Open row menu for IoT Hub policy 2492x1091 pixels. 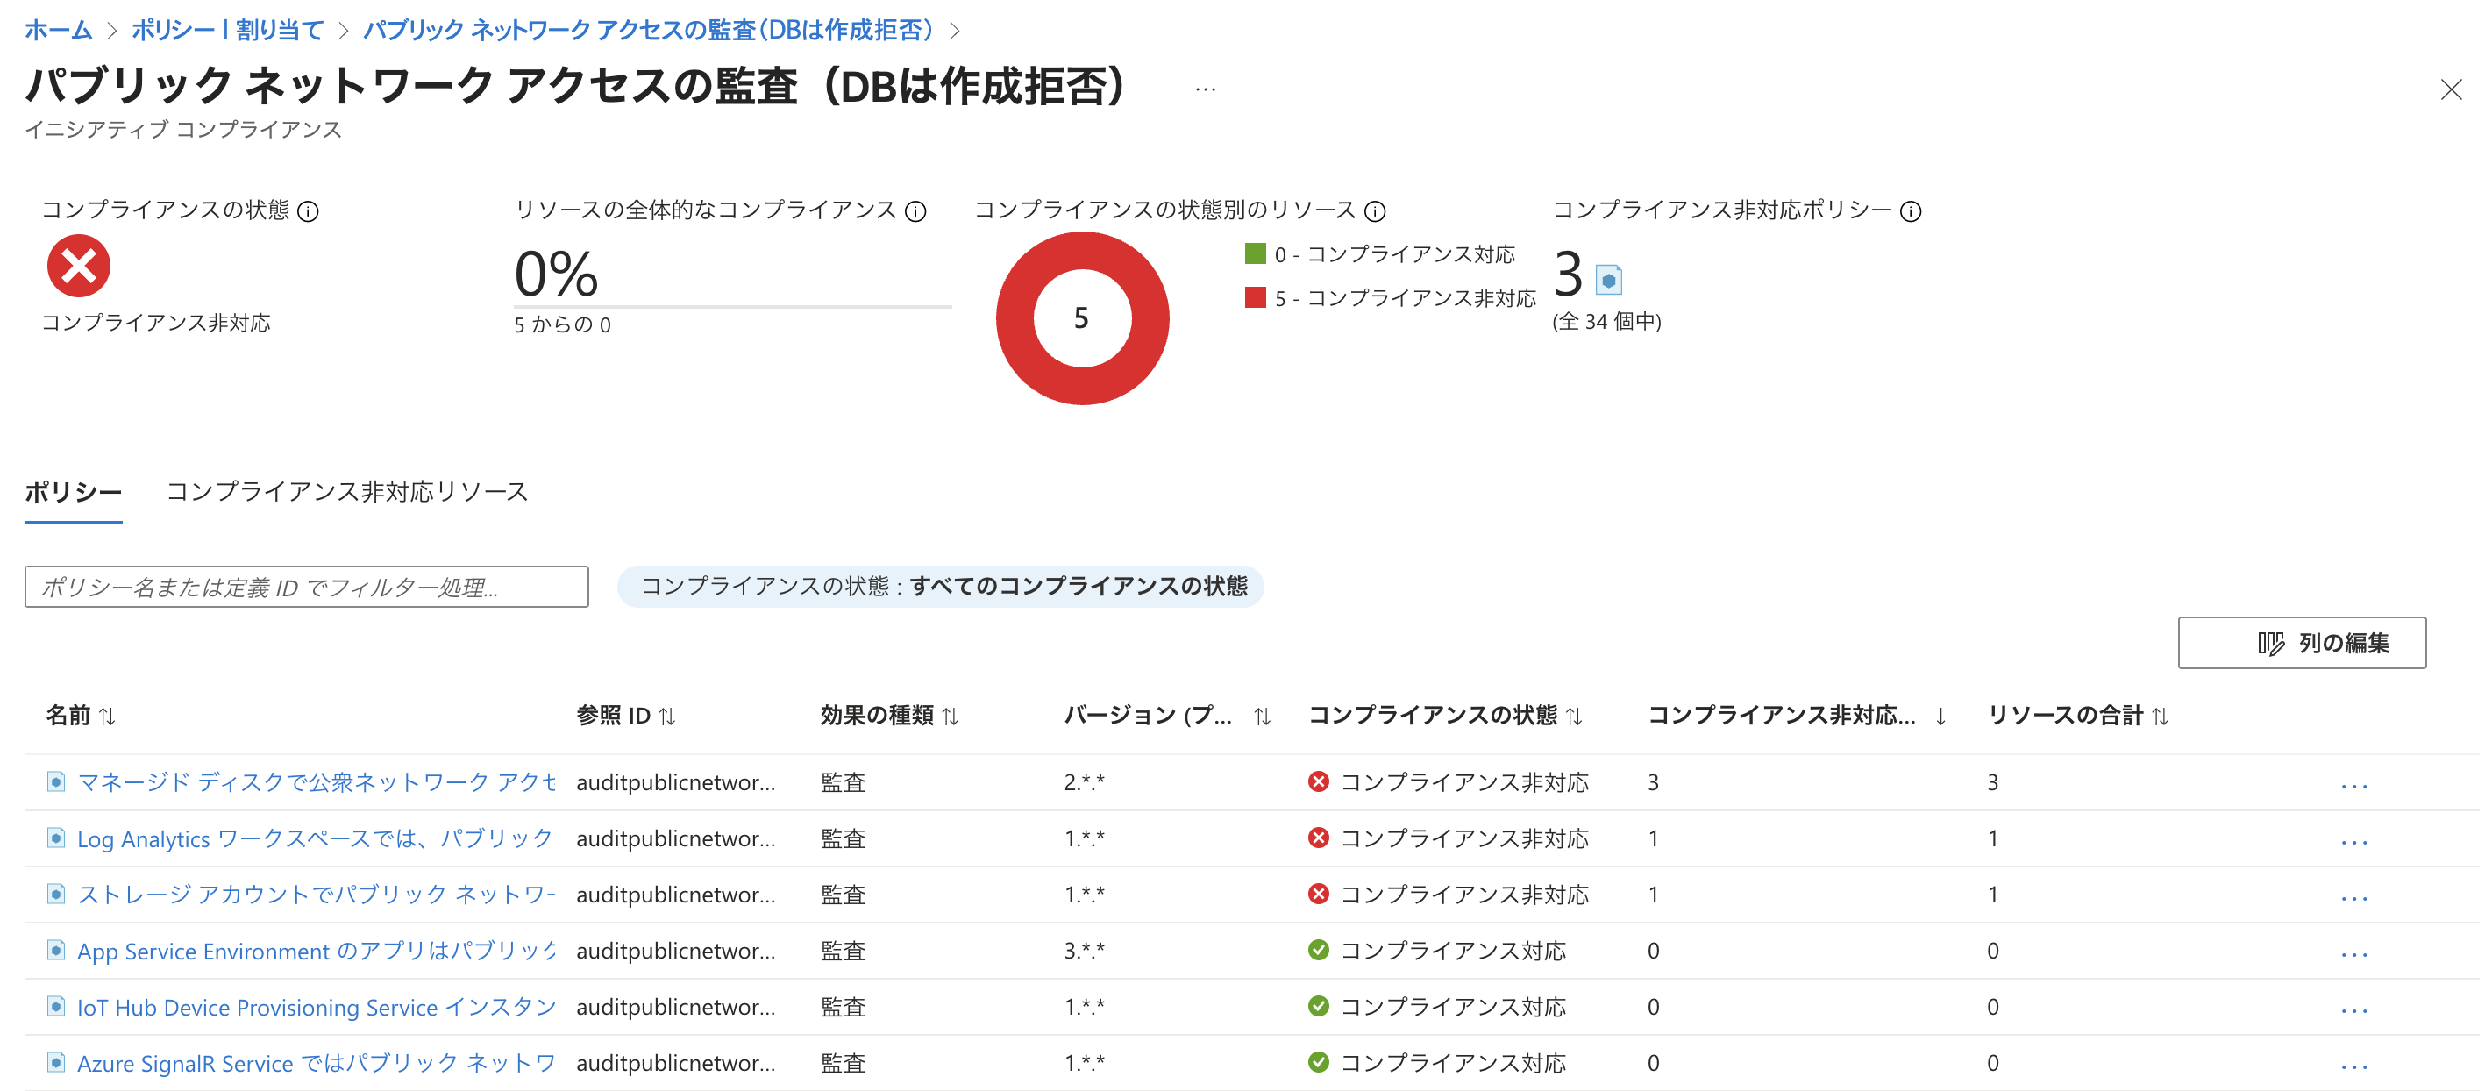click(x=2353, y=1009)
